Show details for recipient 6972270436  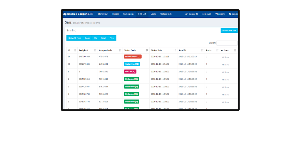point(225,65)
